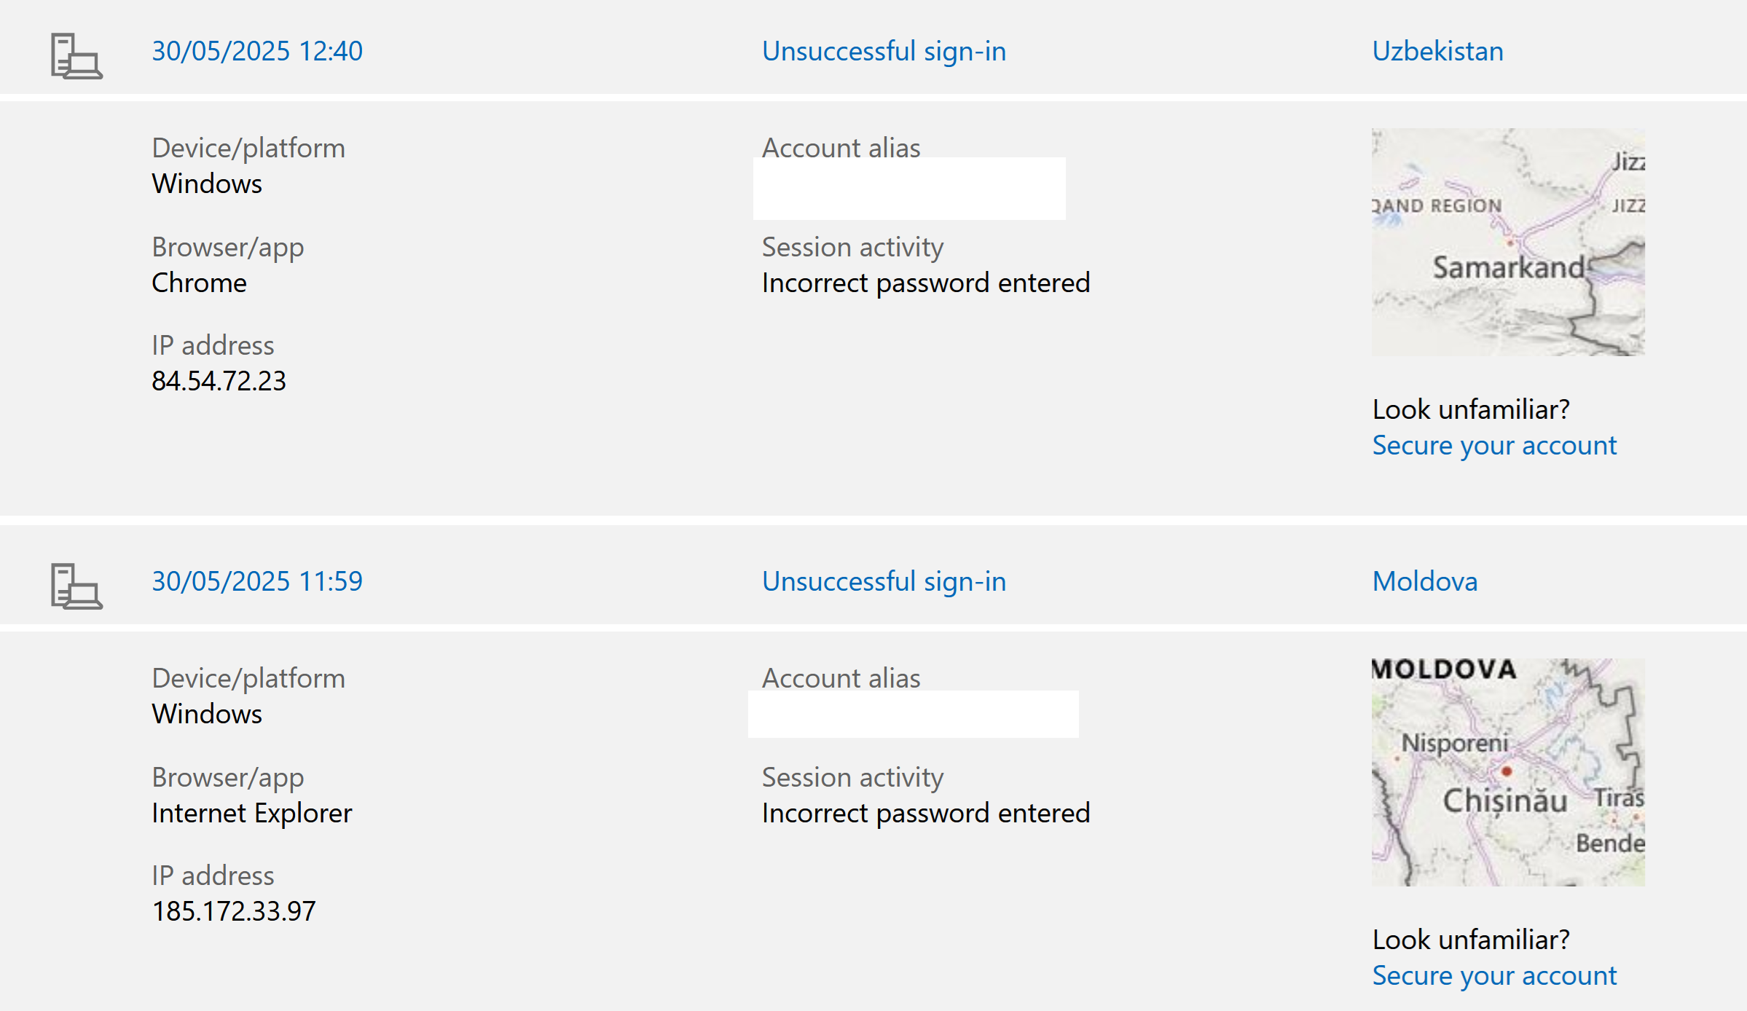This screenshot has height=1011, width=1747.
Task: Click Secure your account under the Samarkand map
Action: coord(1494,445)
